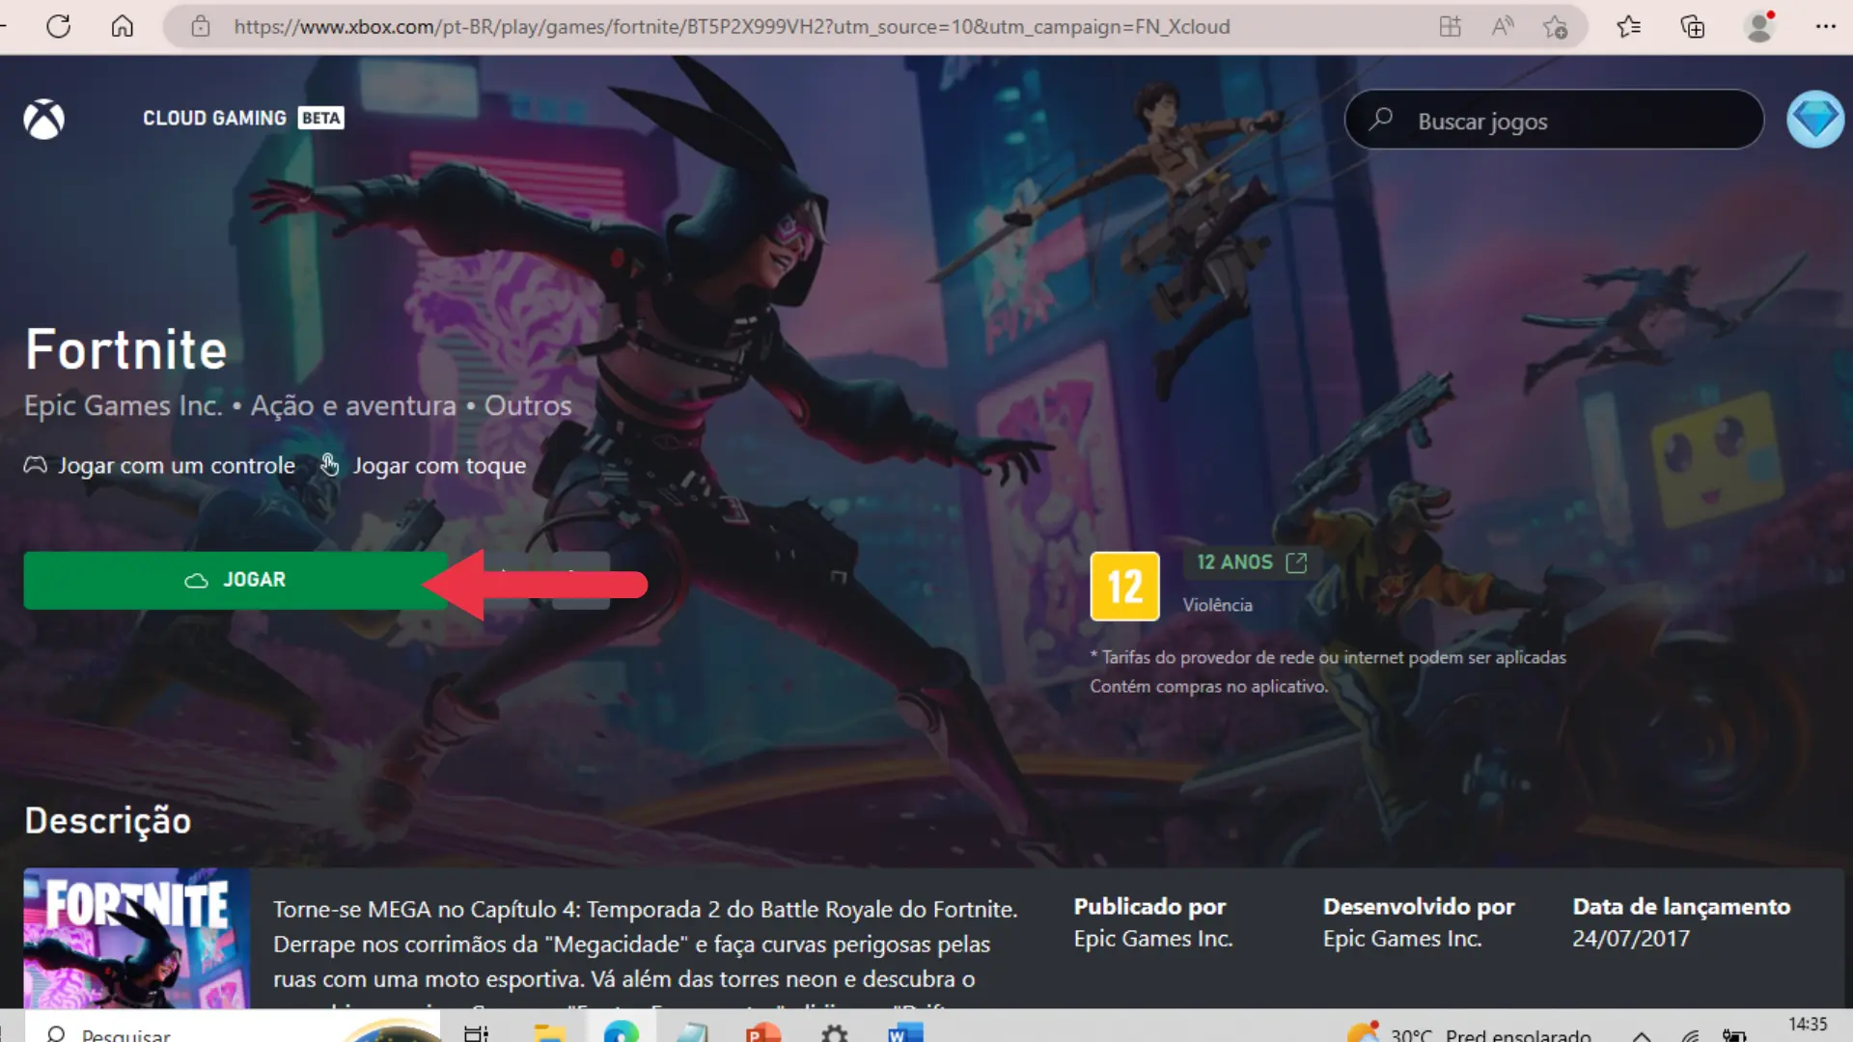
Task: Open File Explorer from the taskbar
Action: click(550, 1032)
